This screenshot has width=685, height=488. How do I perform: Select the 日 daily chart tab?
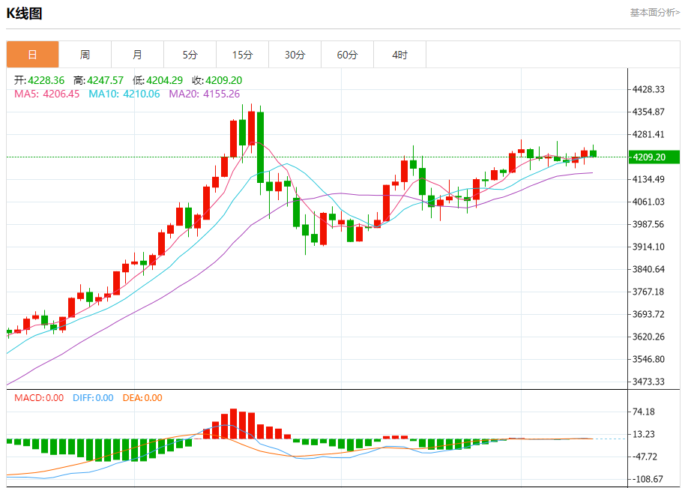pyautogui.click(x=32, y=55)
